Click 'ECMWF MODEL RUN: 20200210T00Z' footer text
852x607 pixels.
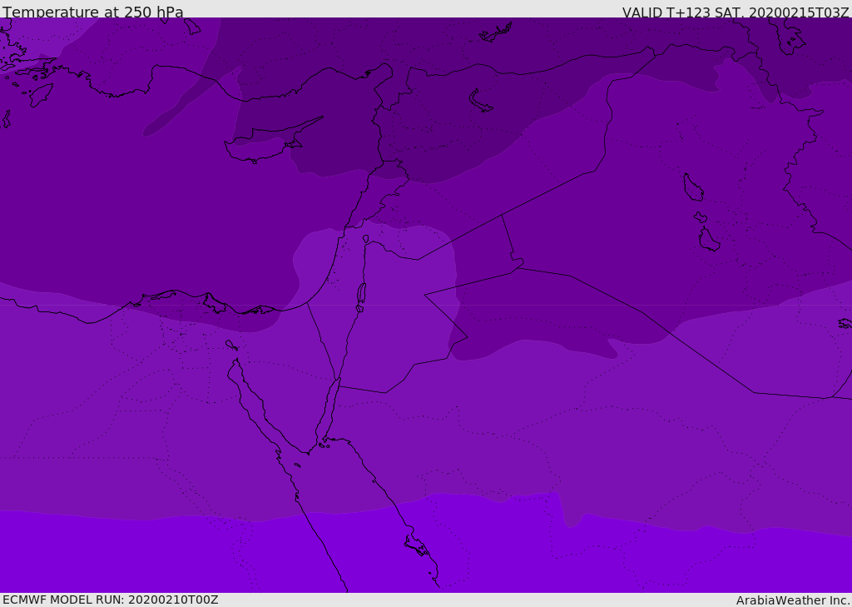point(111,600)
